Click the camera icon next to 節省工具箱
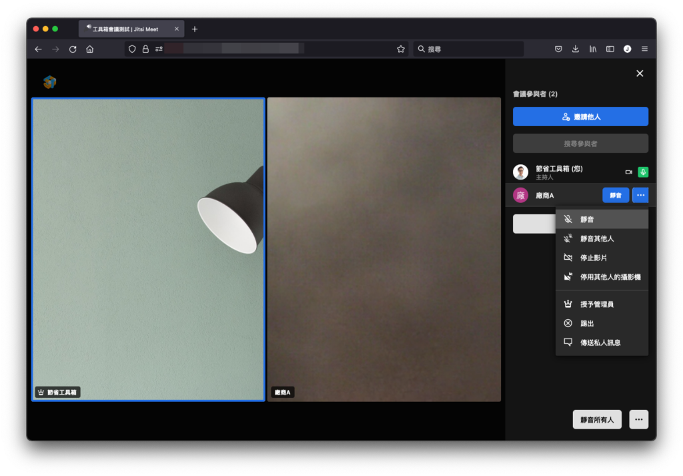This screenshot has width=683, height=476. 628,172
